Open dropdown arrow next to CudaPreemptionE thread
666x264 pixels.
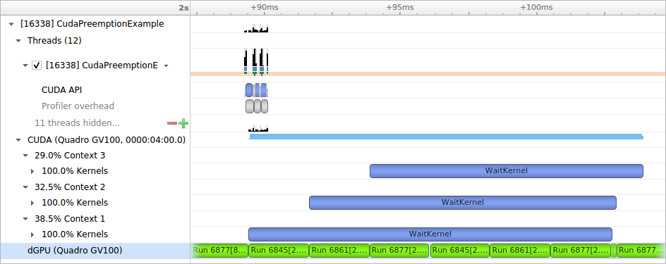point(166,66)
